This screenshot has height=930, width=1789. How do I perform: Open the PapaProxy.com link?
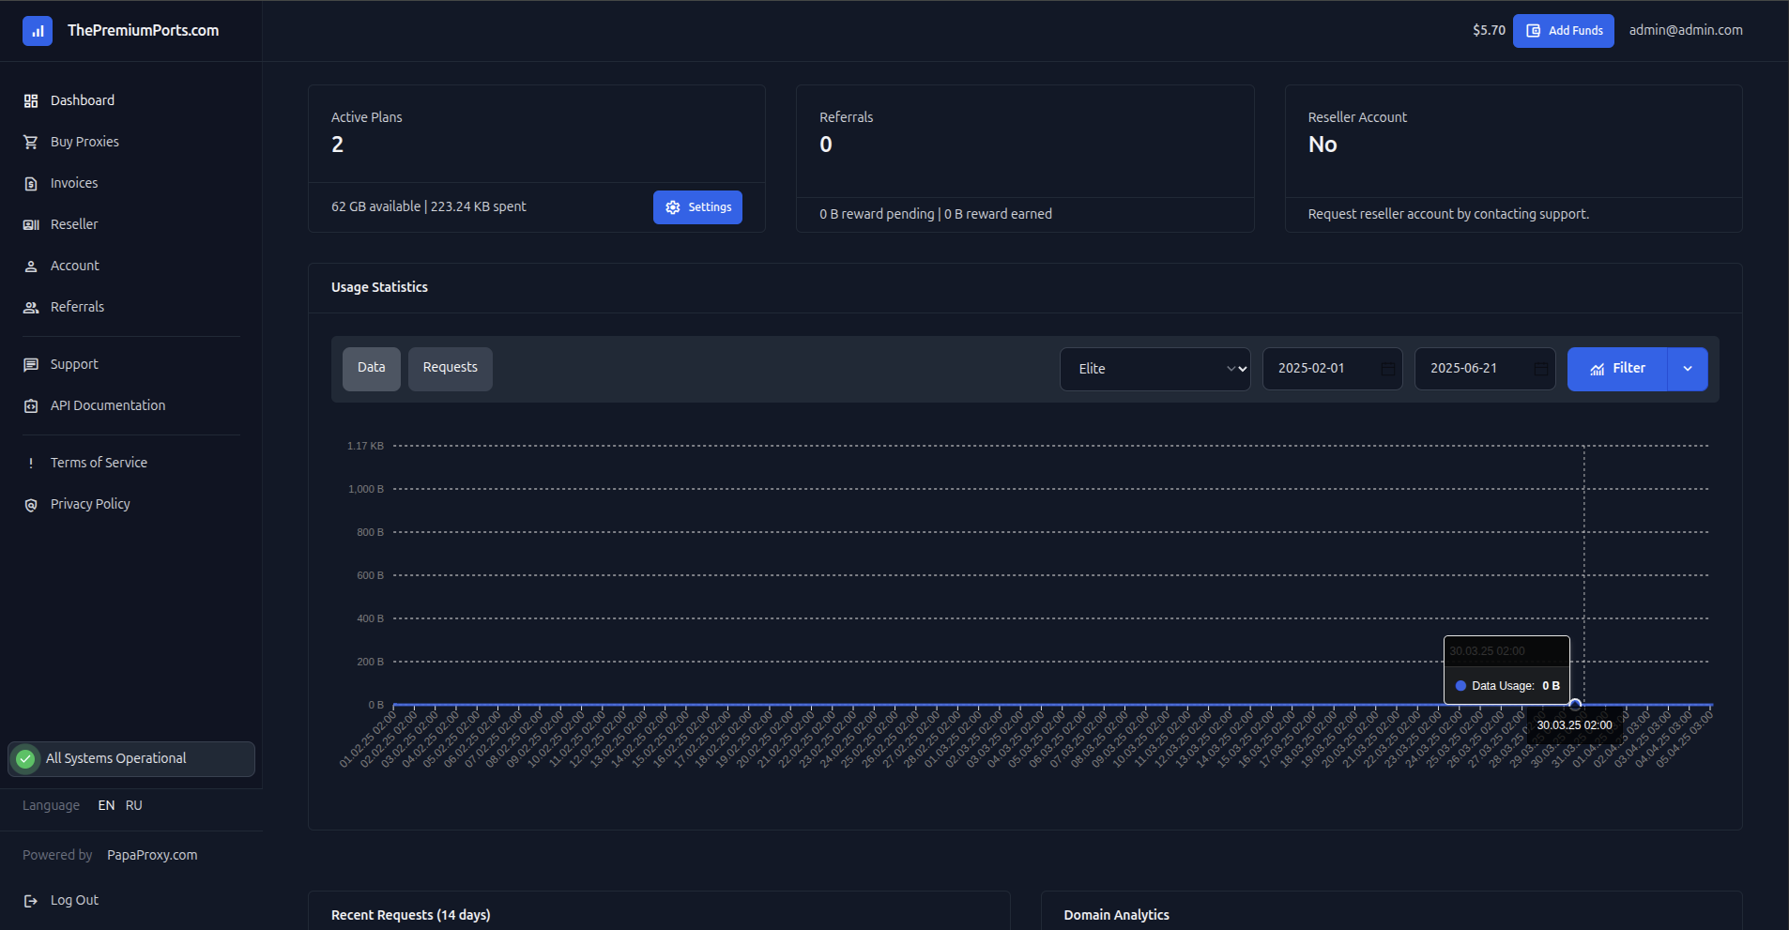click(152, 855)
